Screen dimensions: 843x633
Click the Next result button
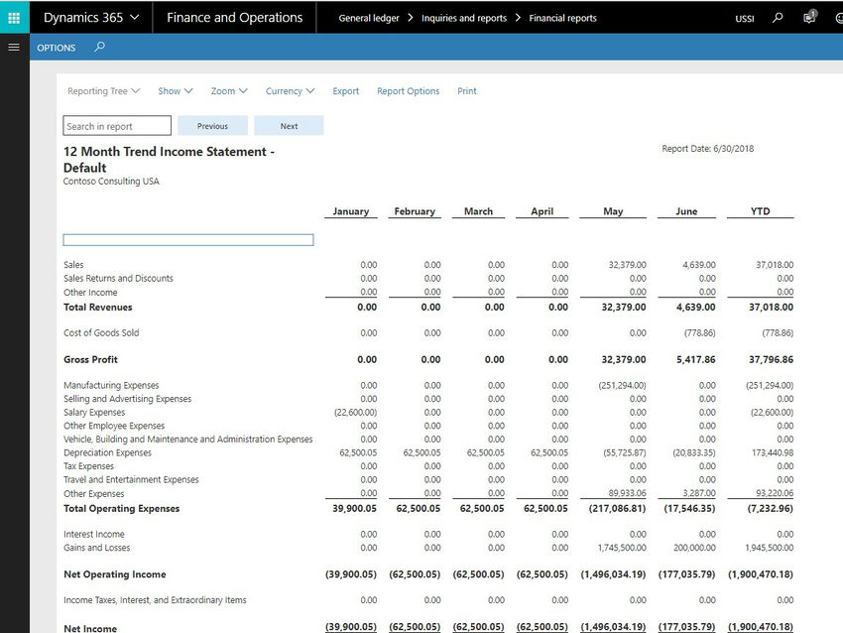[x=288, y=125]
